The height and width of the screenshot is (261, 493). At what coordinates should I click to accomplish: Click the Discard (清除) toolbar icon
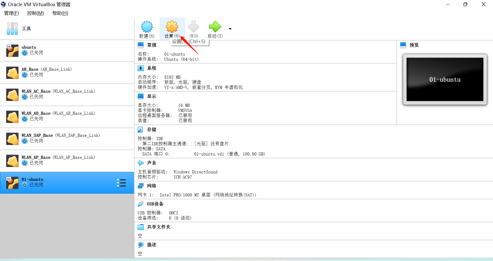[x=194, y=27]
